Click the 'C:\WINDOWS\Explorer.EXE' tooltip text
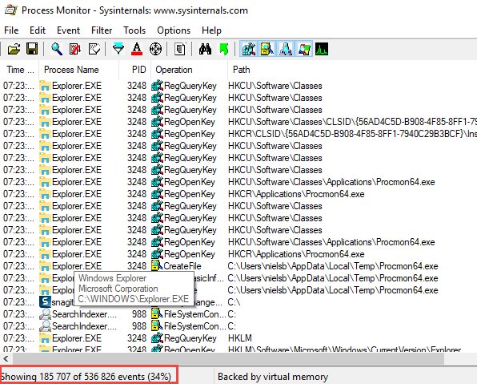Viewport: 477px width, 384px height. (134, 299)
